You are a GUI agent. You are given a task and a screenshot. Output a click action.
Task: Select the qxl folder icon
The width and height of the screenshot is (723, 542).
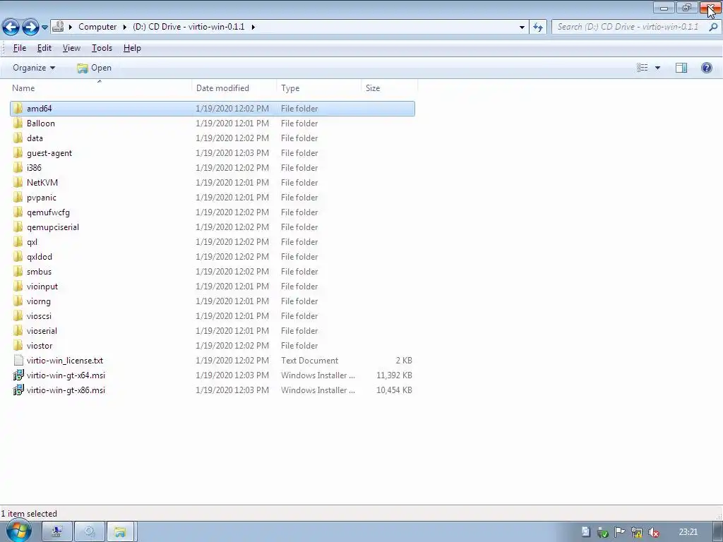click(x=18, y=241)
